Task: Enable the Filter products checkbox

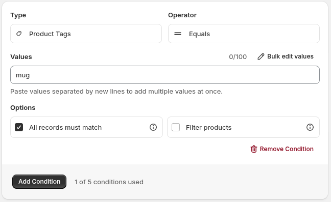Action: [176, 127]
